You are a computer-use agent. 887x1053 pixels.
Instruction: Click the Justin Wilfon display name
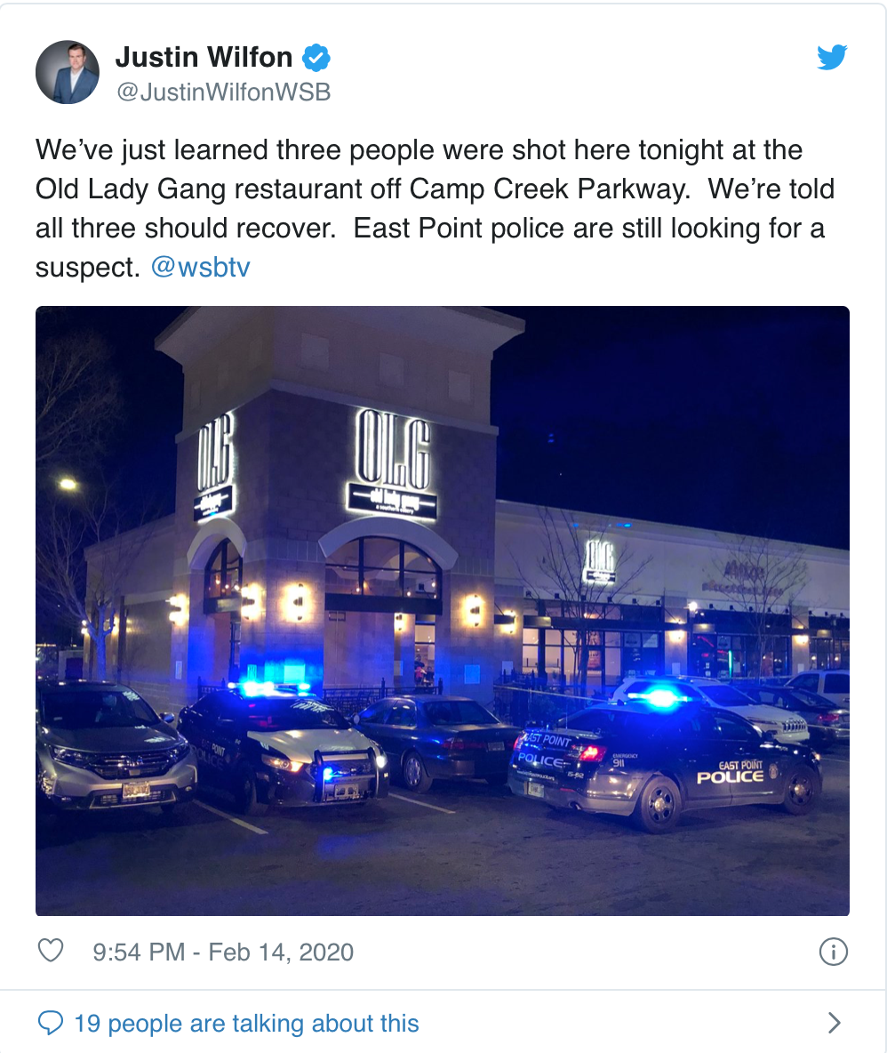pos(204,58)
